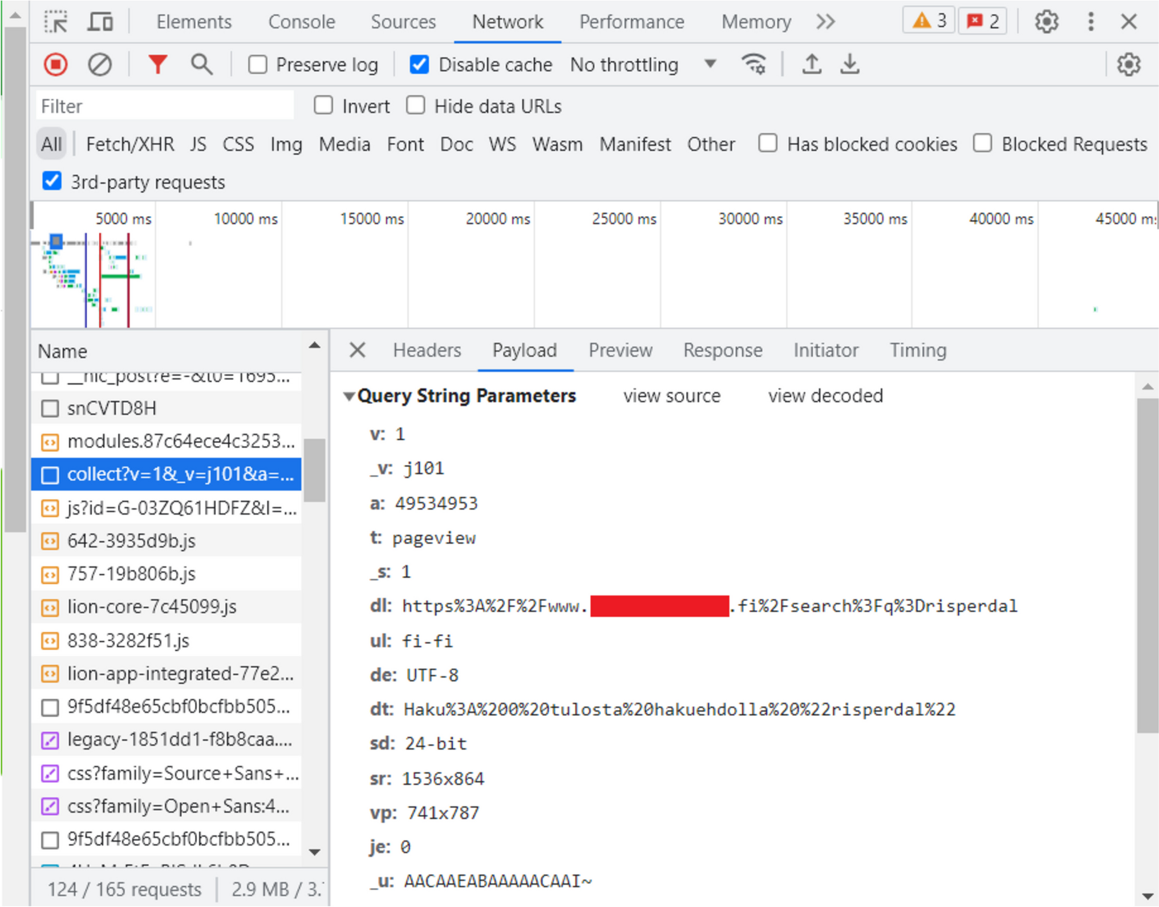Open the Performance tab
Screen dimensions: 1159x907
pos(631,22)
